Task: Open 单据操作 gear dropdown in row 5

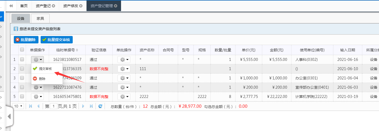Action: (x=37, y=96)
